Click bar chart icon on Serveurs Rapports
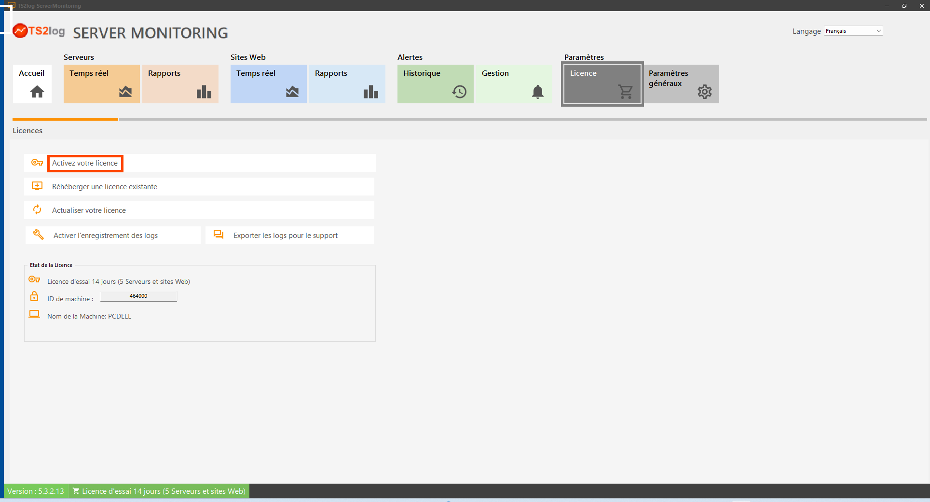Viewport: 930px width, 502px height. [204, 92]
